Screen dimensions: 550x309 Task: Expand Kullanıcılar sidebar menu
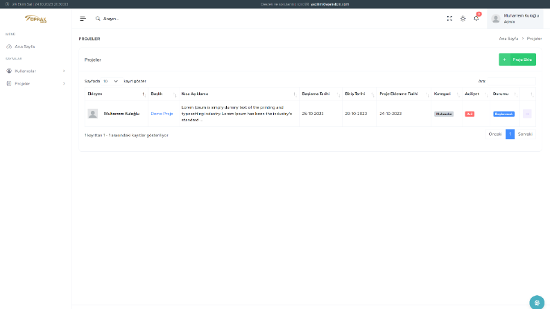(36, 71)
